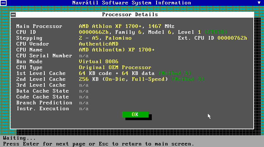Screen dimensions: 264x147
Task: Click the '2nd Level Cache' label
Action: (x=41, y=79)
